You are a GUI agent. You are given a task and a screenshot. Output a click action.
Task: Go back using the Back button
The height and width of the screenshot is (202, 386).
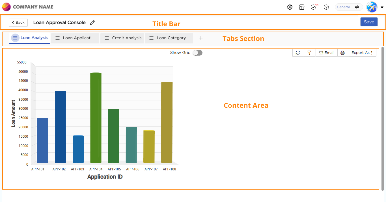point(18,23)
